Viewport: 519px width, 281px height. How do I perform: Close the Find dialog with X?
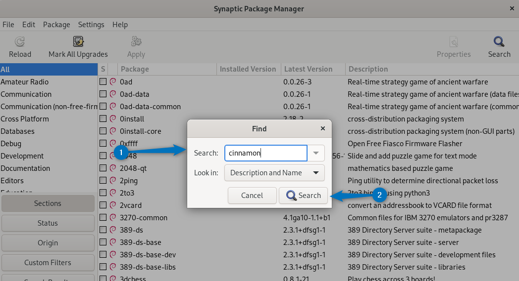click(323, 128)
